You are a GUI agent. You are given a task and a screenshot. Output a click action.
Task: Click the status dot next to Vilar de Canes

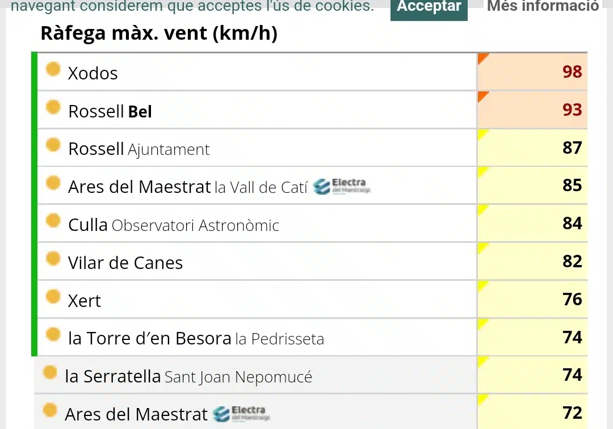[53, 258]
